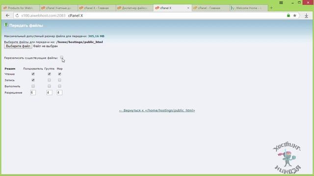The width and height of the screenshot is (314, 176).
Task: Toggle Перезаписать существующие файлы checkbox
Action: coord(61,58)
